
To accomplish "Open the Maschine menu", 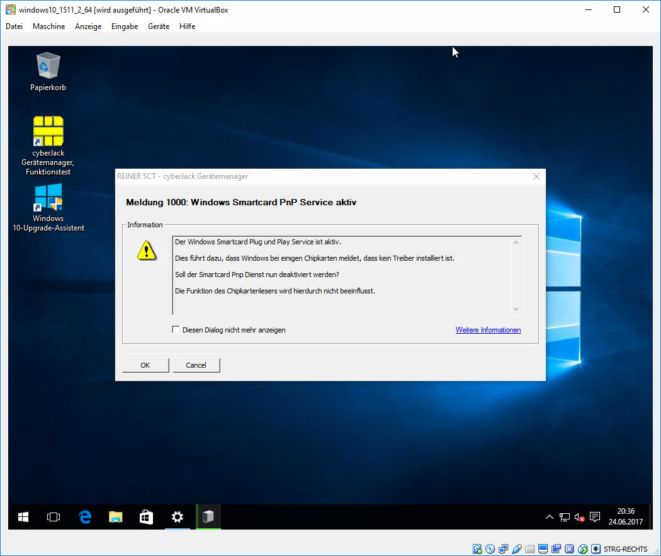I will tap(49, 26).
